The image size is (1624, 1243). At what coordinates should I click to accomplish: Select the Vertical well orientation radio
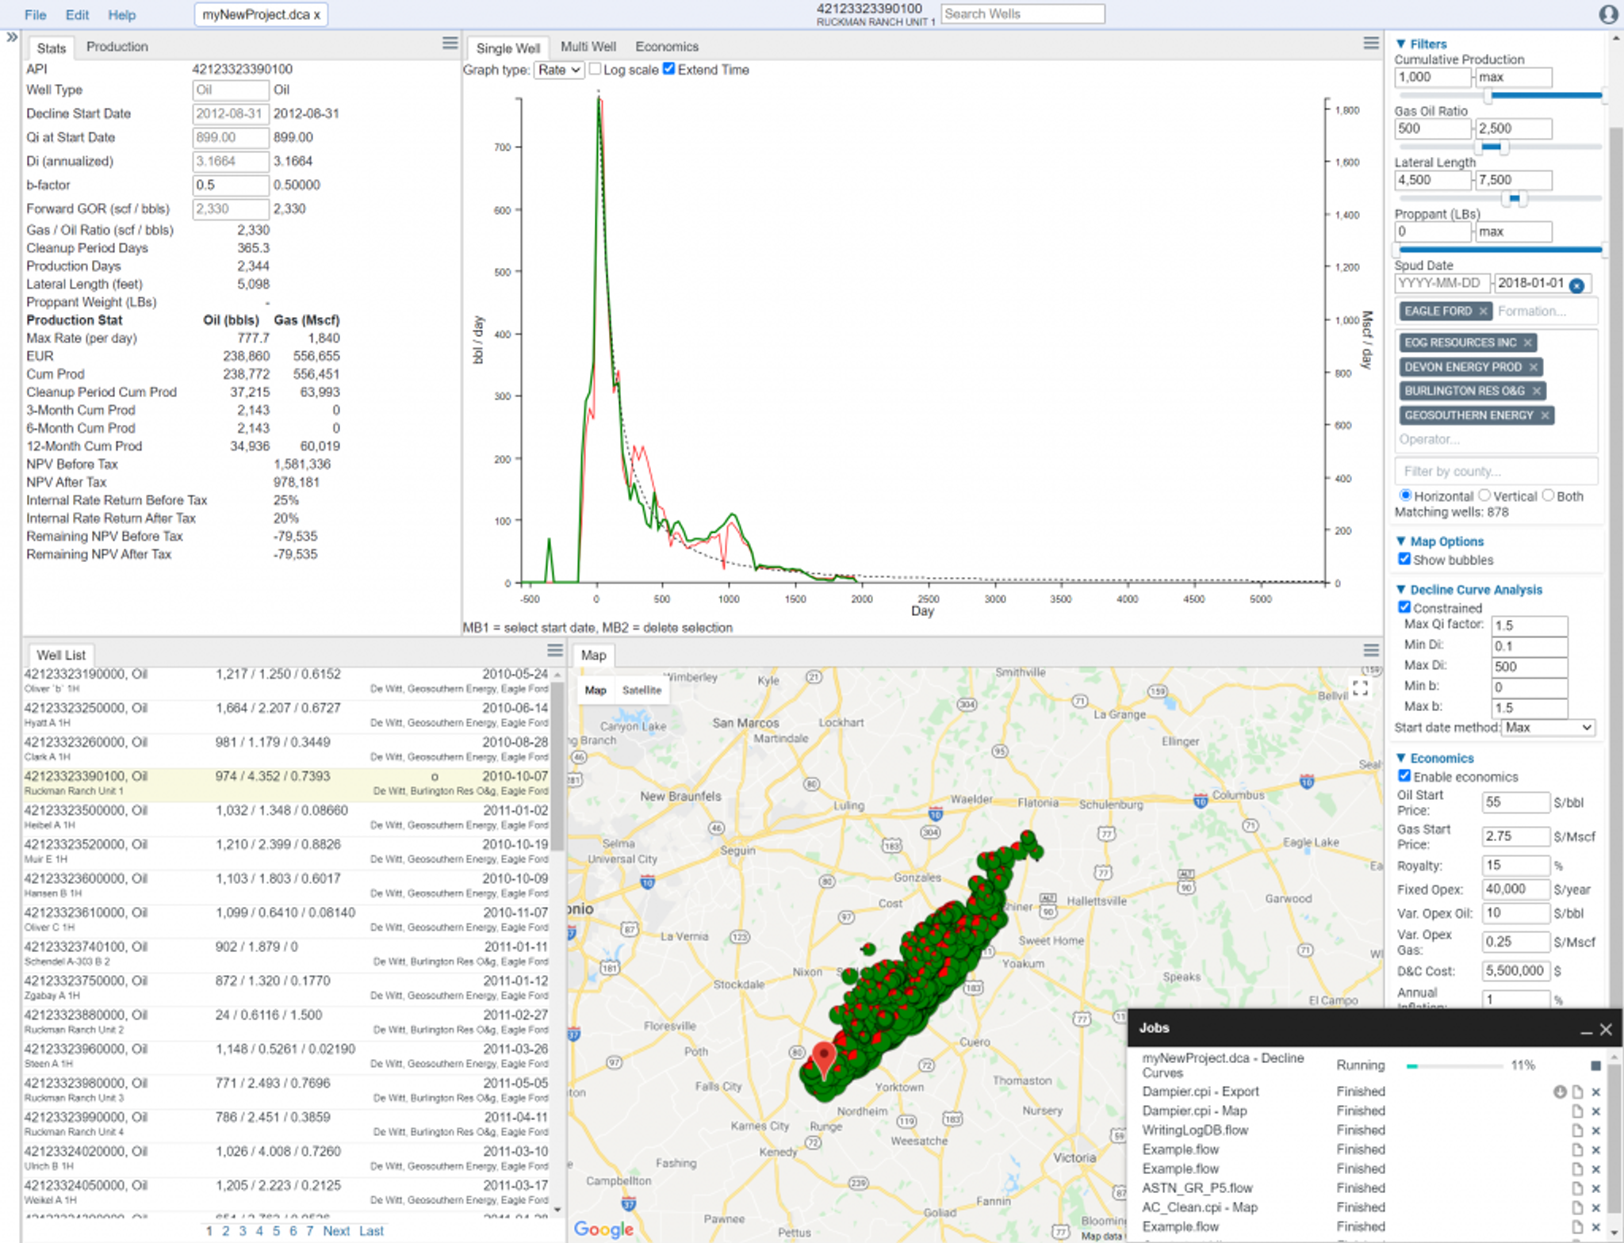coord(1484,495)
